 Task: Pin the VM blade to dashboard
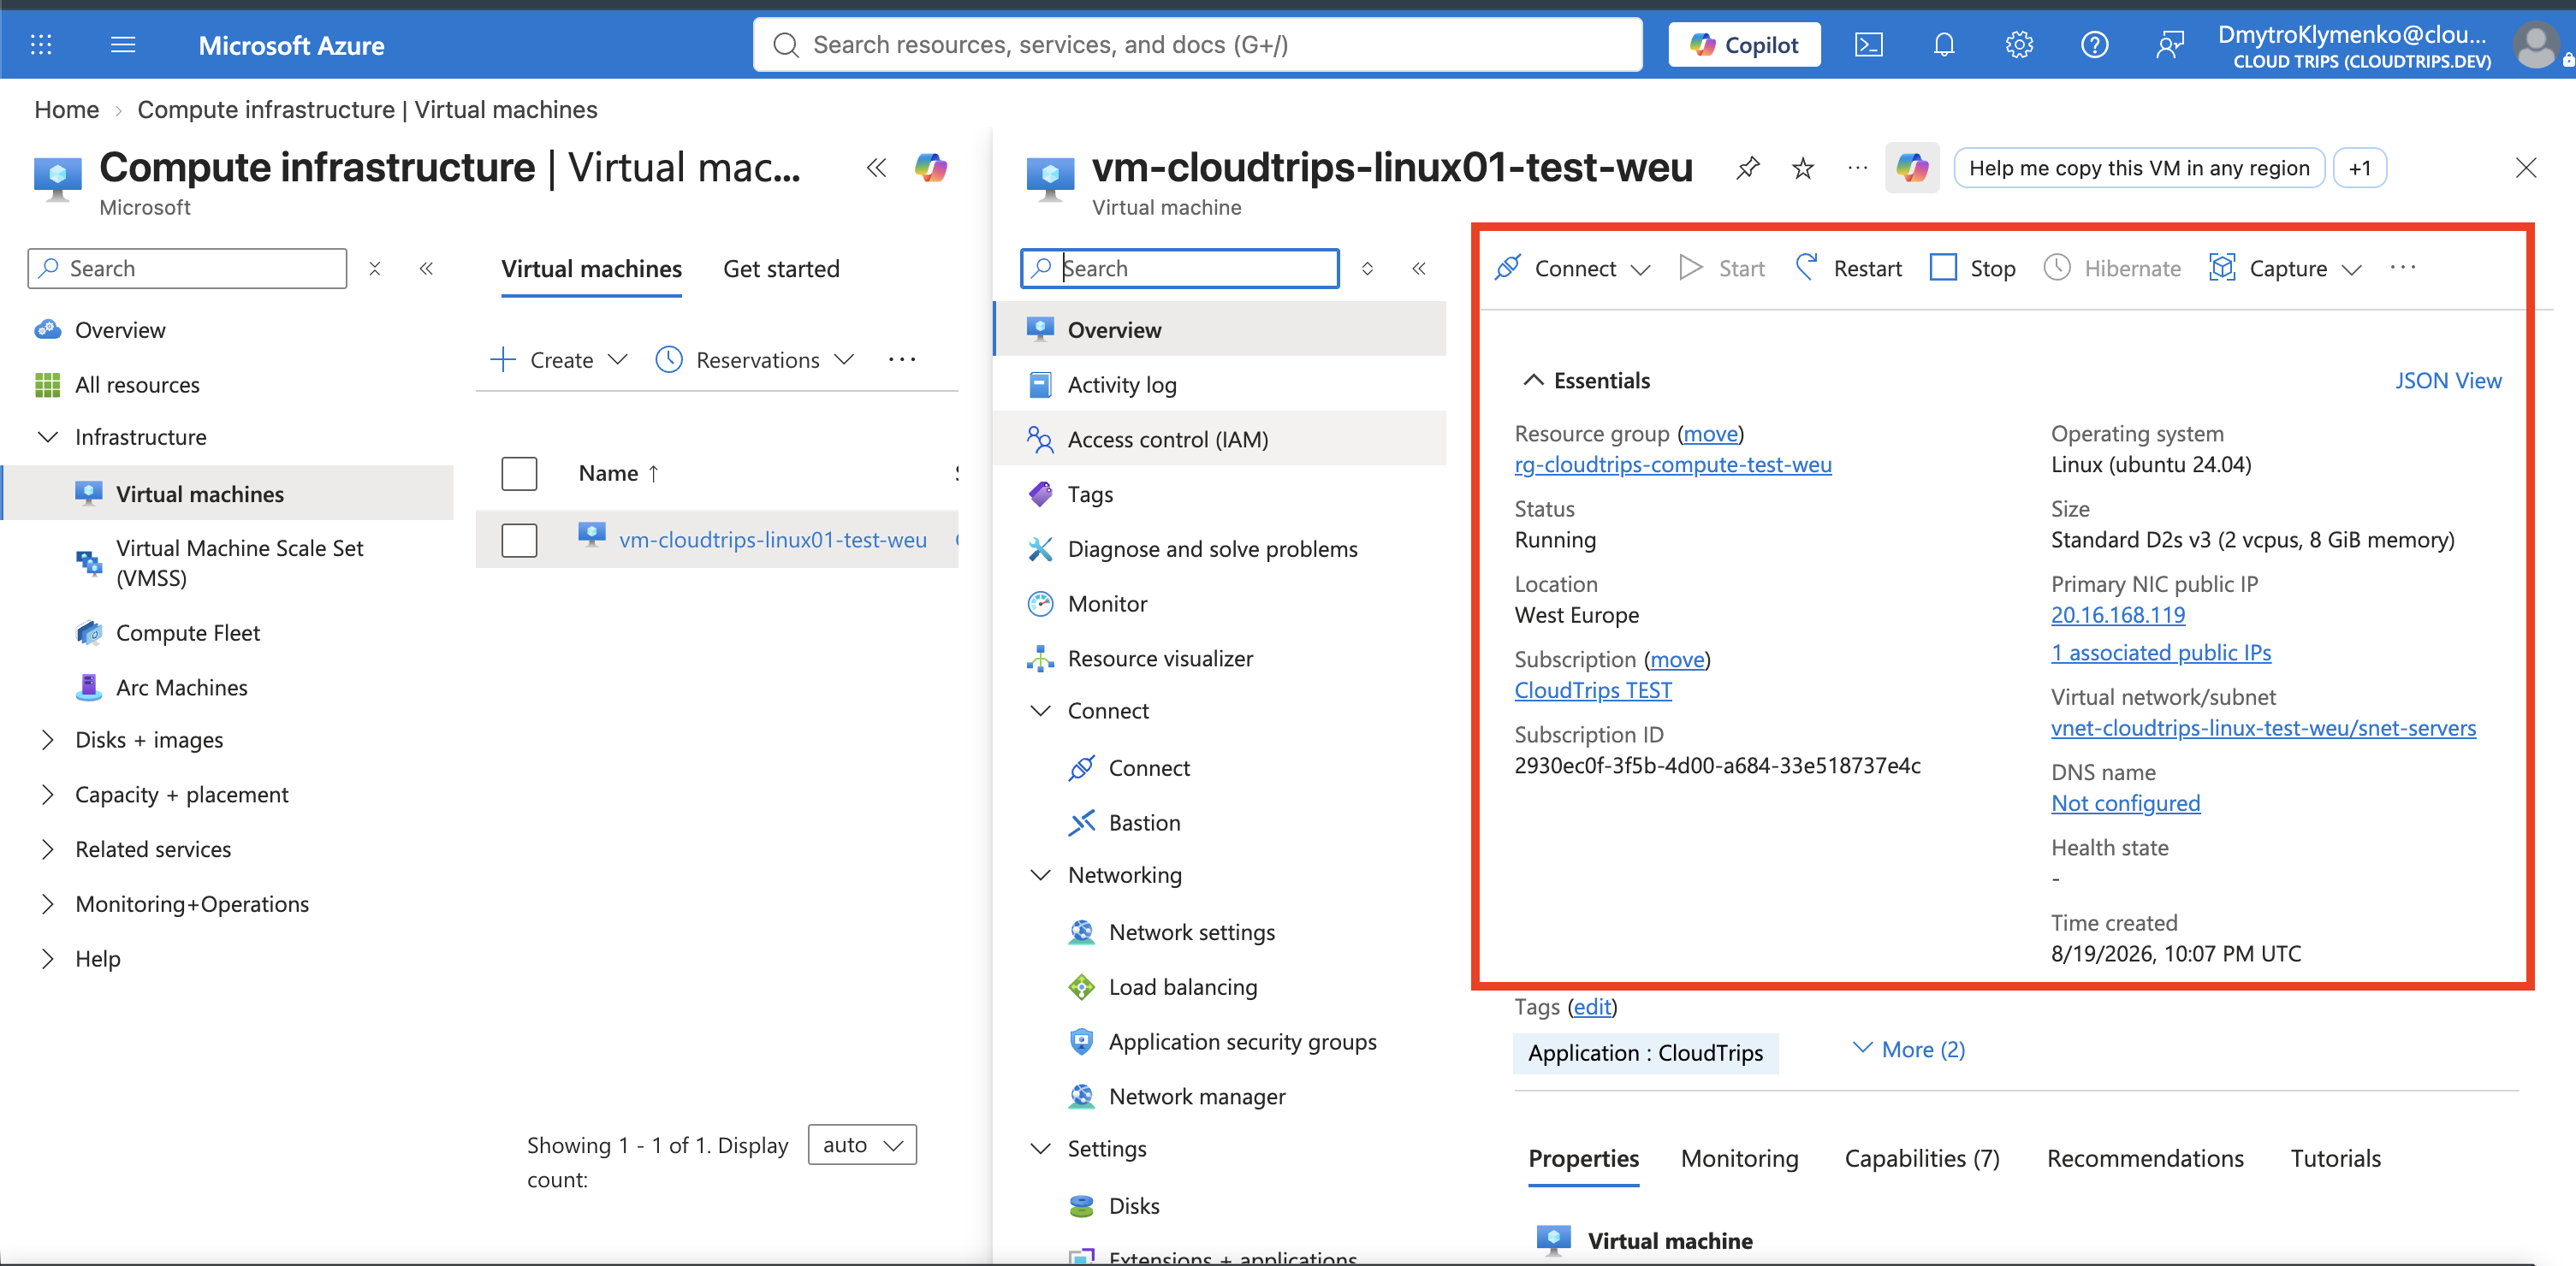pos(1747,168)
